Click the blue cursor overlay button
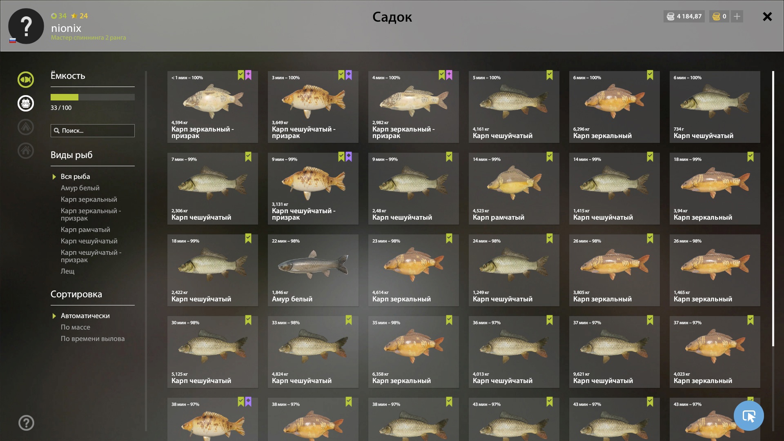The height and width of the screenshot is (441, 784). 748,416
